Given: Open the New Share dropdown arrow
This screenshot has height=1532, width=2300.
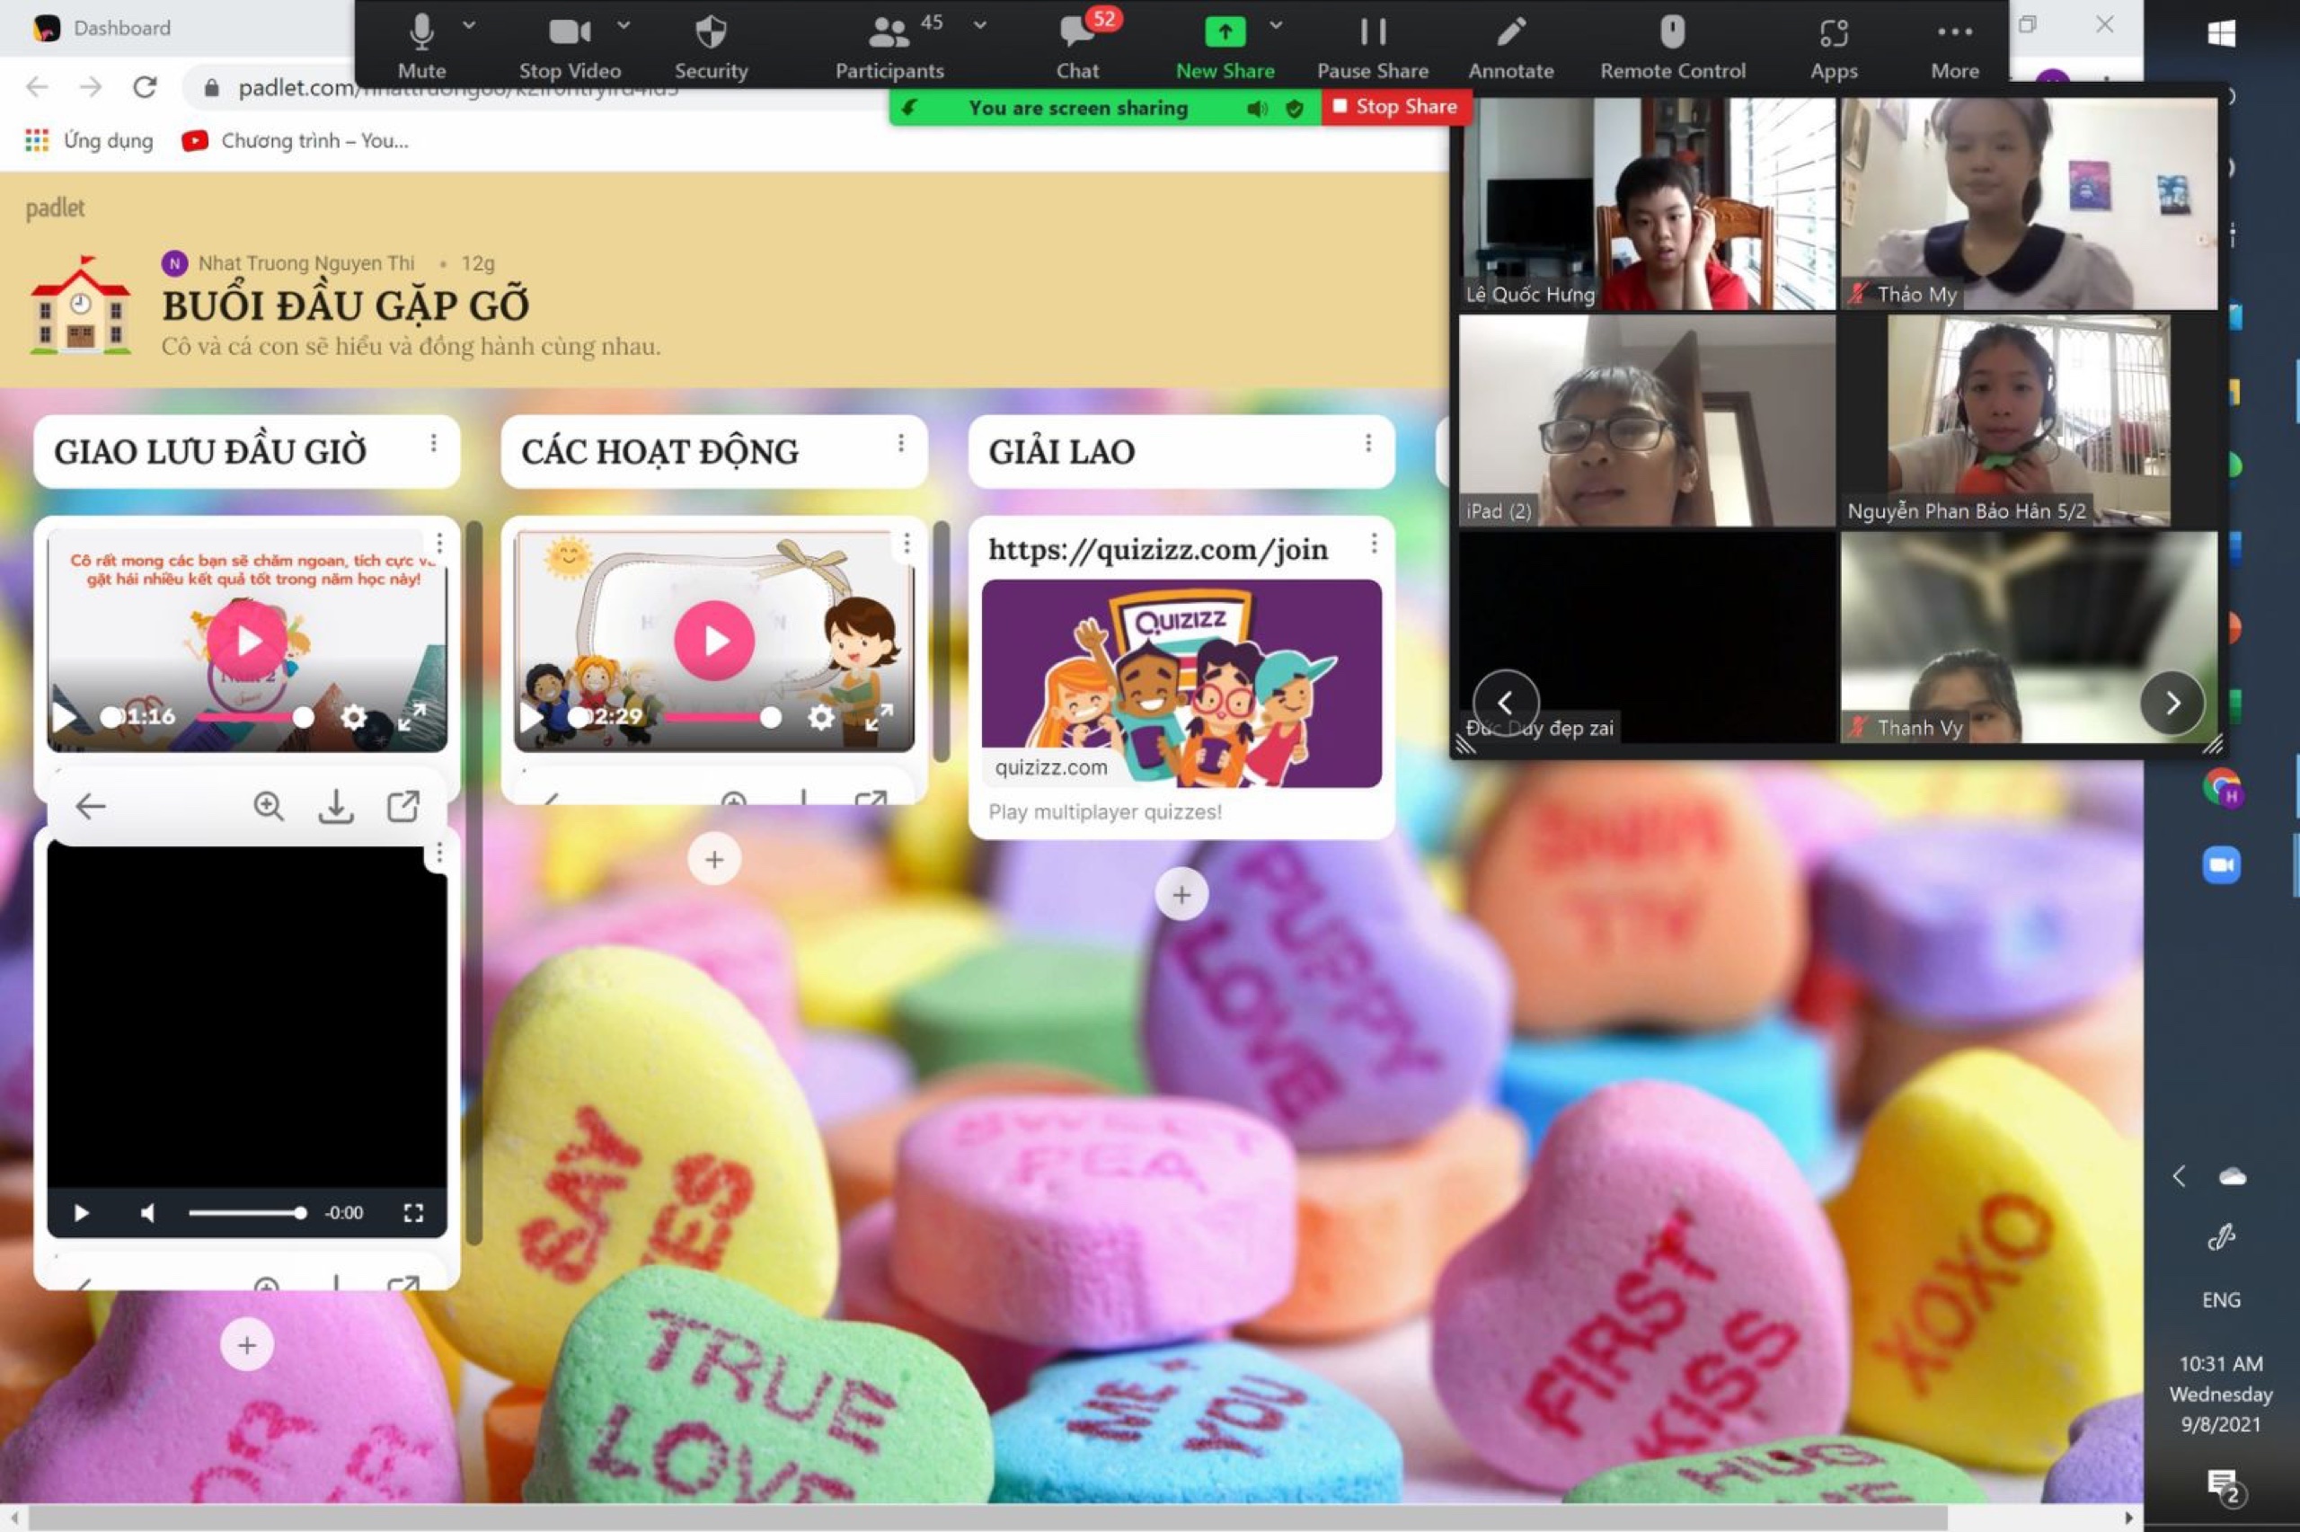Looking at the screenshot, I should pyautogui.click(x=1274, y=25).
